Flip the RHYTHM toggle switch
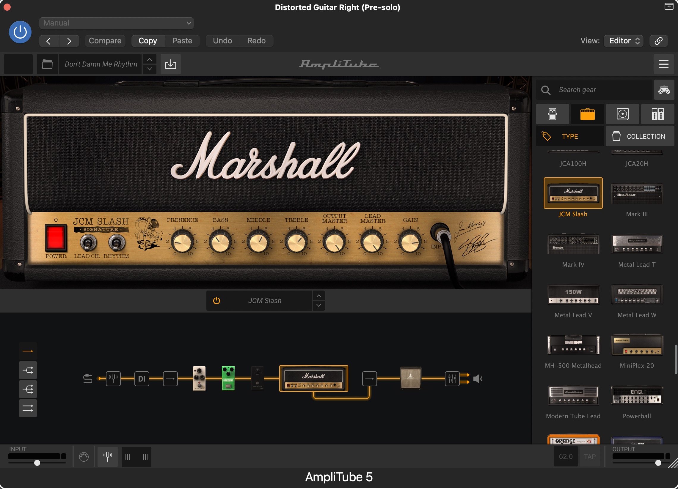678x489 pixels. coord(116,242)
